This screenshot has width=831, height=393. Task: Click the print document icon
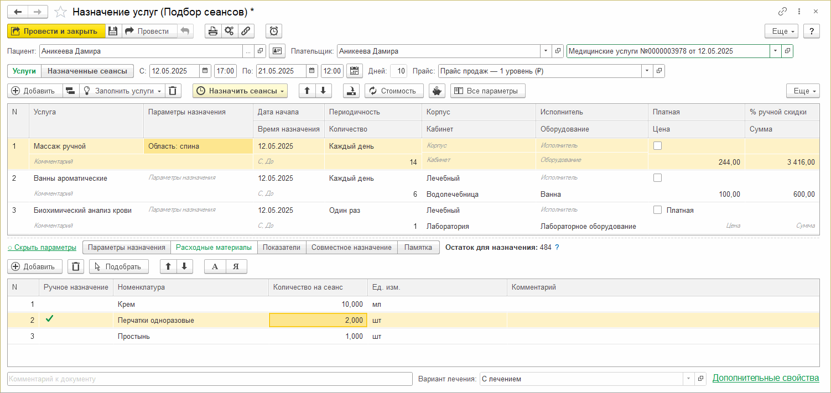(212, 31)
